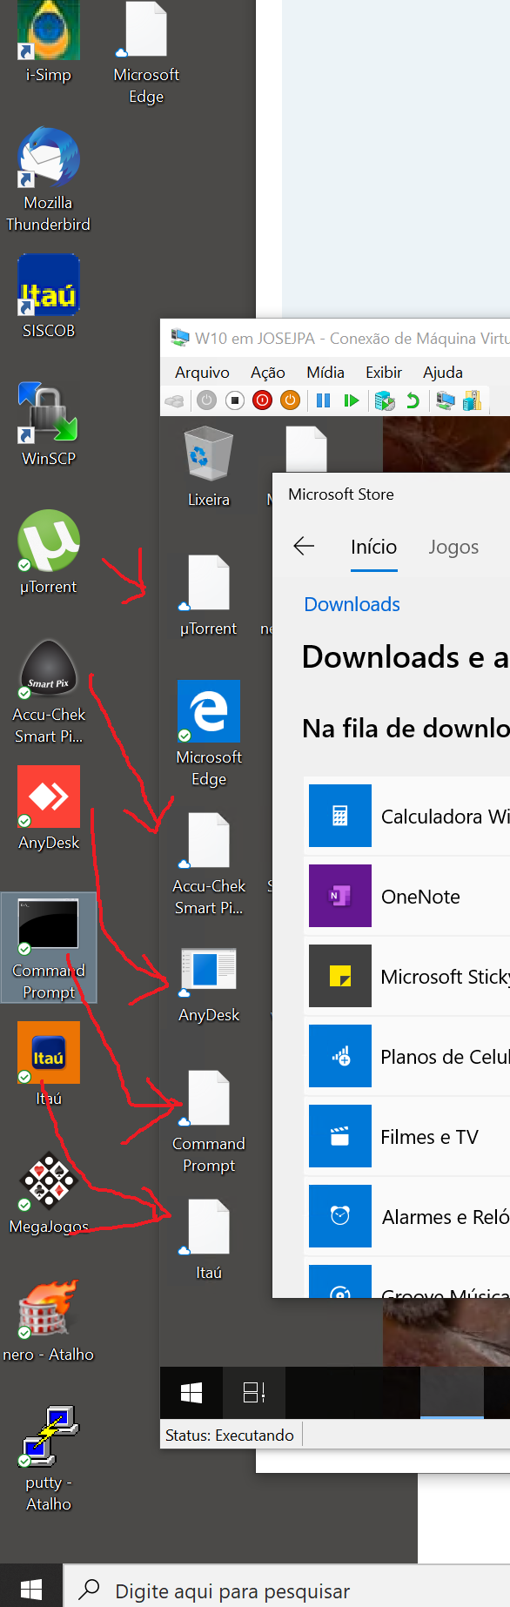This screenshot has height=1607, width=510.
Task: Go back using Store back arrow
Action: click(x=304, y=546)
